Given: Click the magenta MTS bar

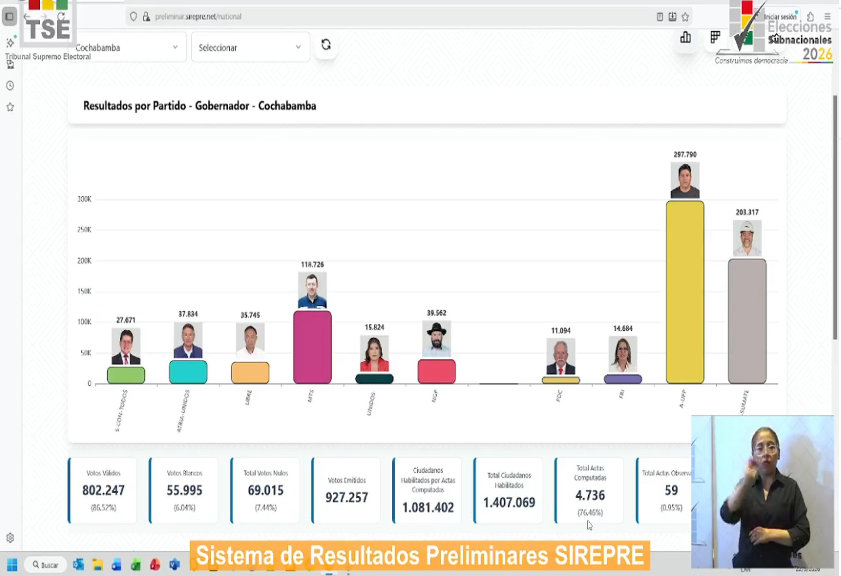Looking at the screenshot, I should click(312, 347).
